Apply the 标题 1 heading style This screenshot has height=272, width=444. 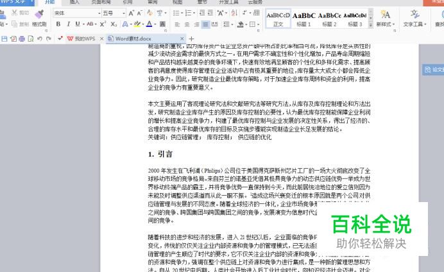tap(303, 19)
